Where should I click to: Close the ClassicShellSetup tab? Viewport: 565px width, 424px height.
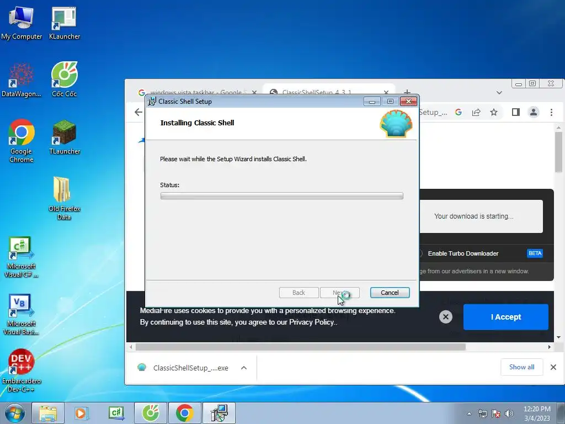tap(386, 92)
